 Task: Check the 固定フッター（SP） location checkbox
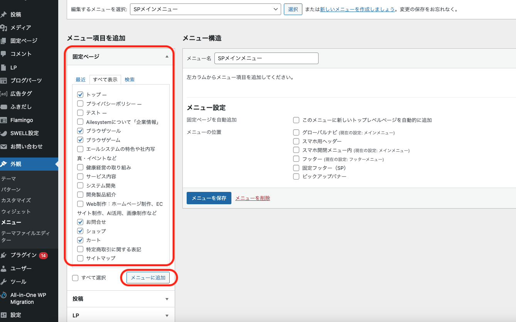(x=296, y=168)
